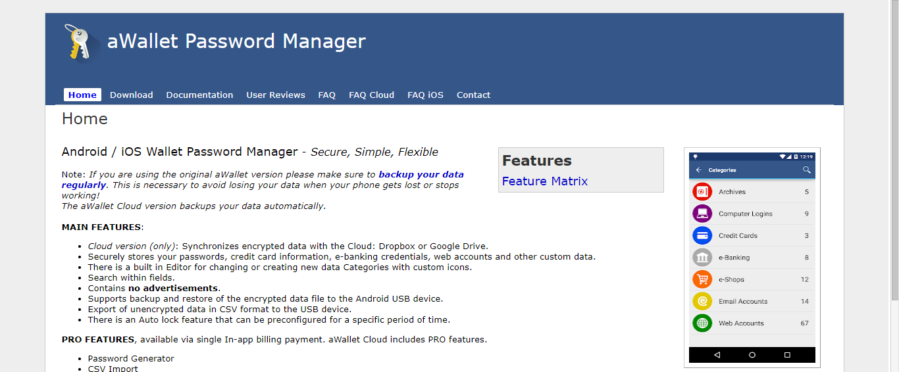The image size is (899, 372).
Task: Click the Credit Cards blue icon
Action: pyautogui.click(x=702, y=235)
